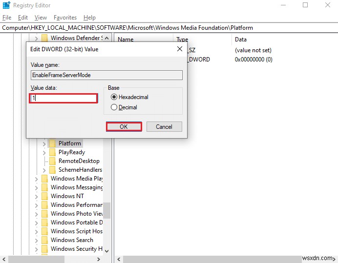The height and width of the screenshot is (263, 338).
Task: Open the Edit menu
Action: [23, 18]
